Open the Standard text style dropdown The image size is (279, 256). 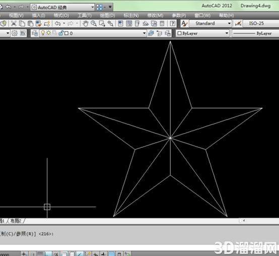(x=210, y=23)
